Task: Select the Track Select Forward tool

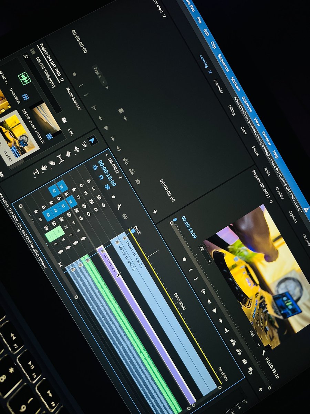Action: pyautogui.click(x=84, y=145)
